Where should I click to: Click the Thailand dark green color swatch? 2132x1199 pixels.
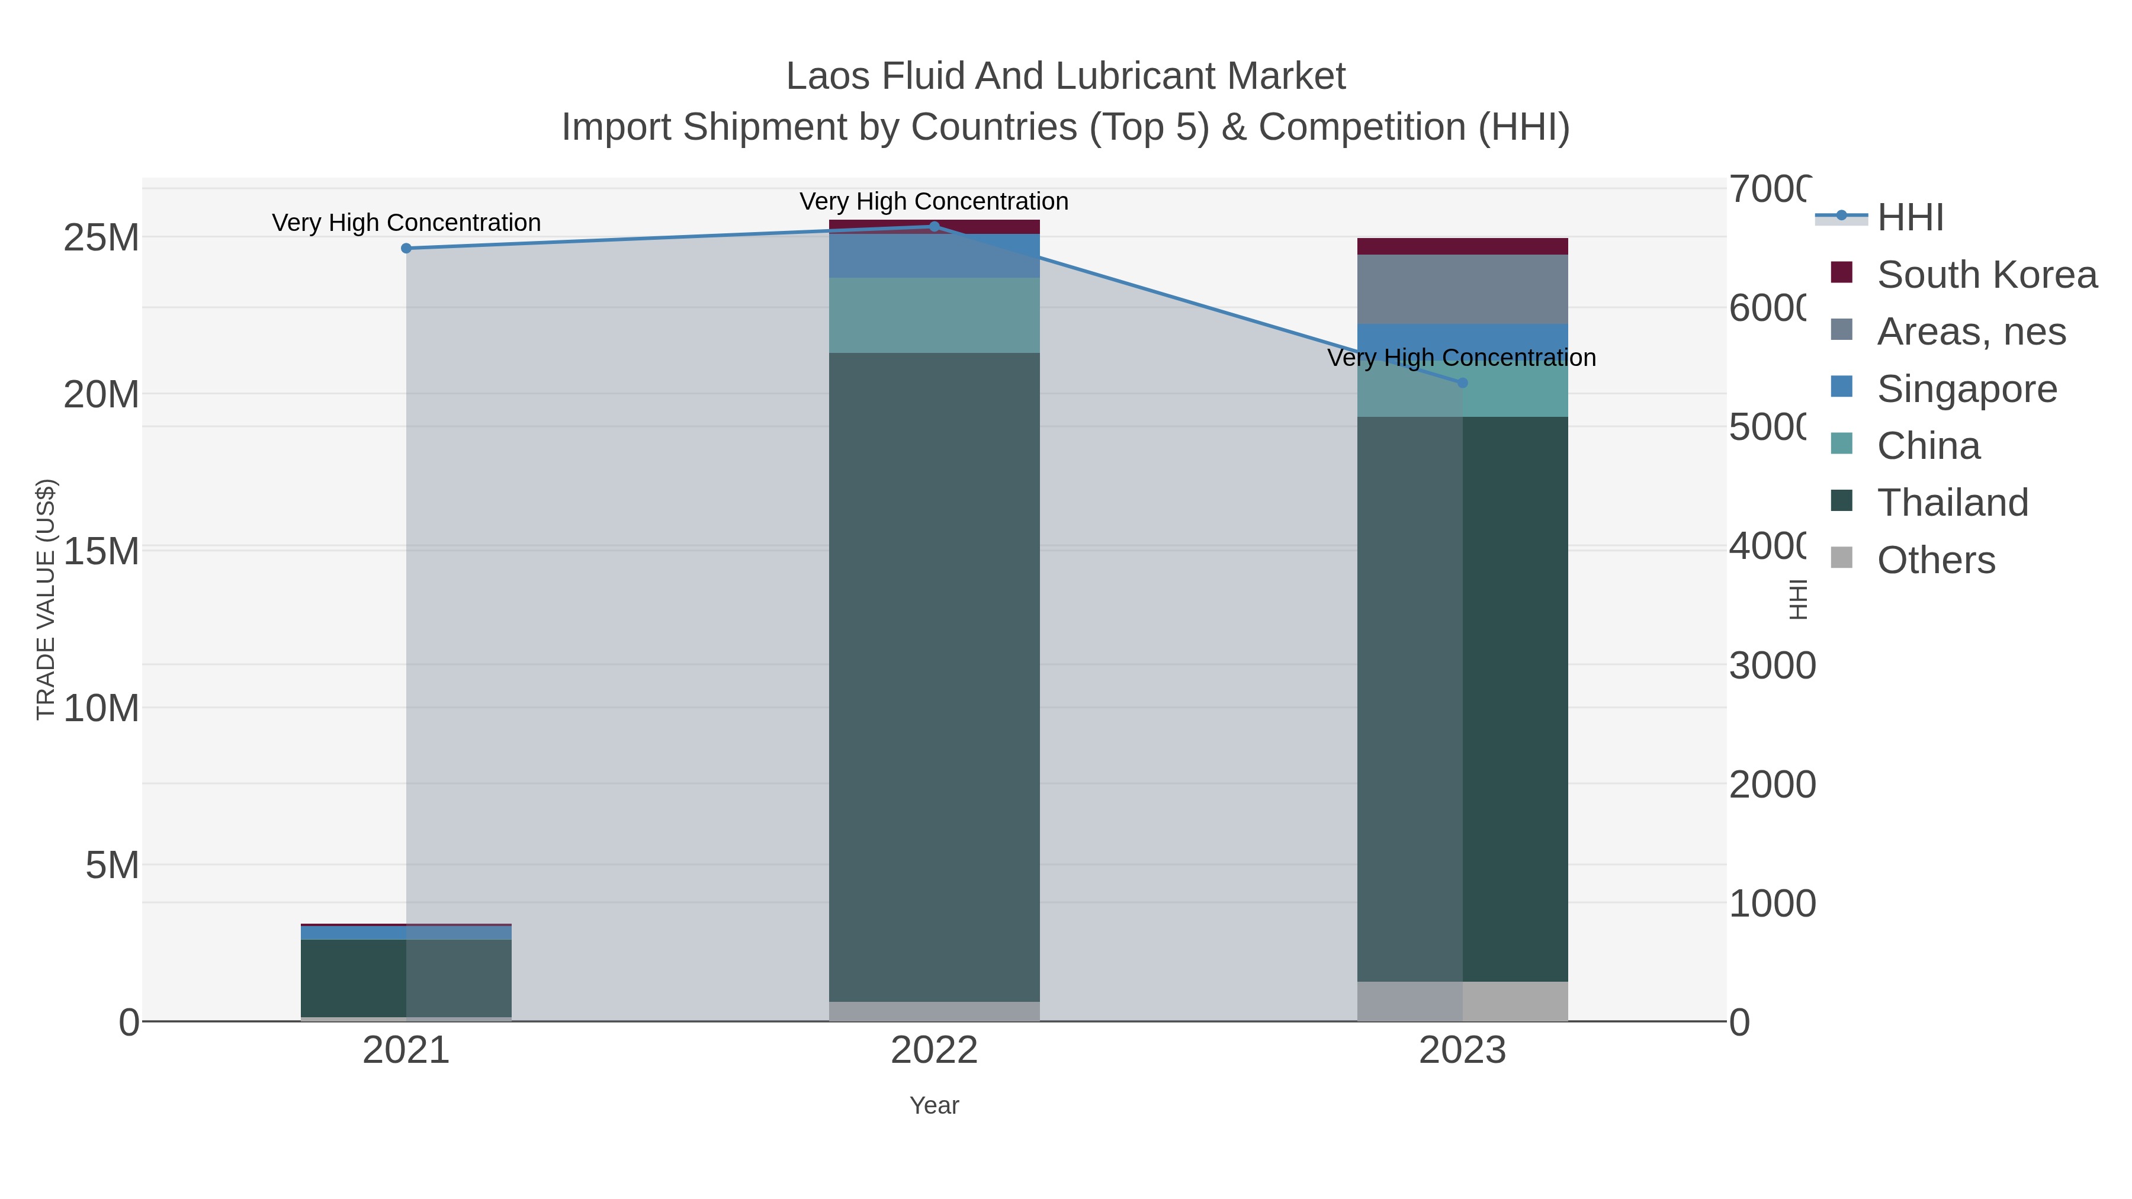1841,500
